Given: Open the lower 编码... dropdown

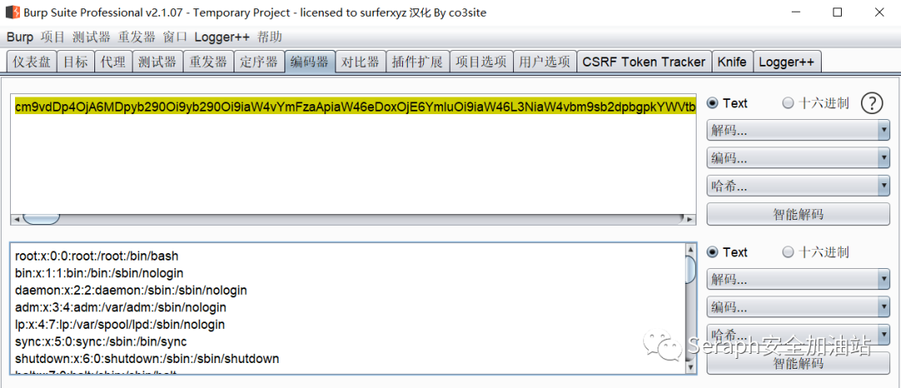Looking at the screenshot, I should [x=798, y=306].
